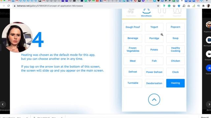Viewport: 211px width, 118px height.
Task: Select the Beverage program
Action: (133, 38)
